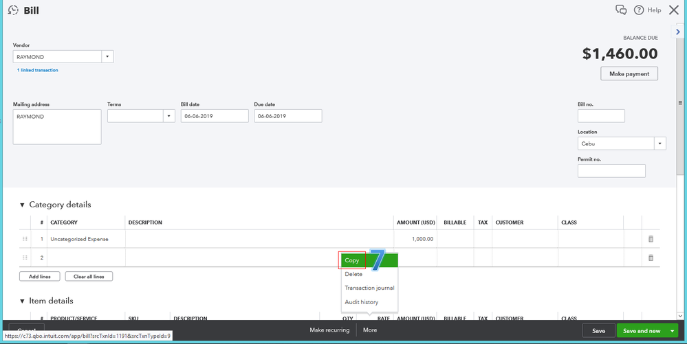Choose Copy from the More menu
Screen dimensions: 687x344
pos(352,260)
